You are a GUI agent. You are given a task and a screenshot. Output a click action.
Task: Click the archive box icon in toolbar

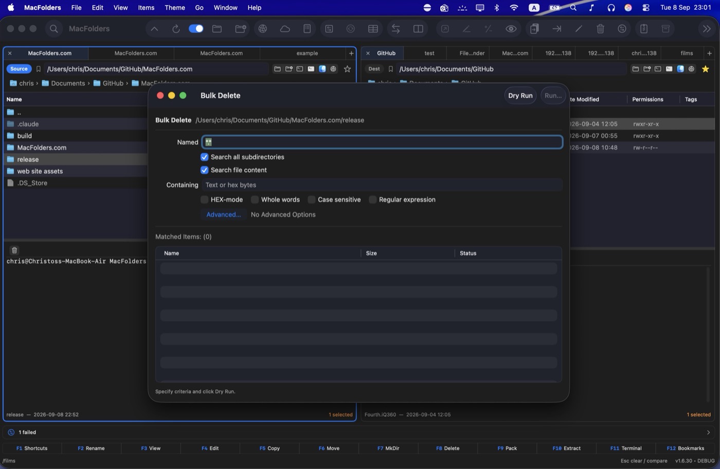click(665, 29)
